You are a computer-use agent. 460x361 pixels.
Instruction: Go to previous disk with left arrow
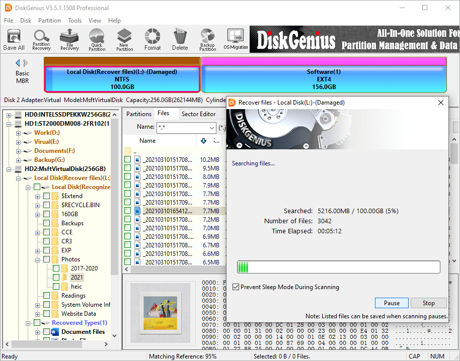tap(18, 63)
